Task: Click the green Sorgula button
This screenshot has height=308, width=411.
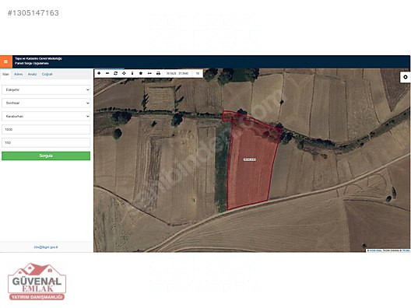Action: tap(46, 156)
